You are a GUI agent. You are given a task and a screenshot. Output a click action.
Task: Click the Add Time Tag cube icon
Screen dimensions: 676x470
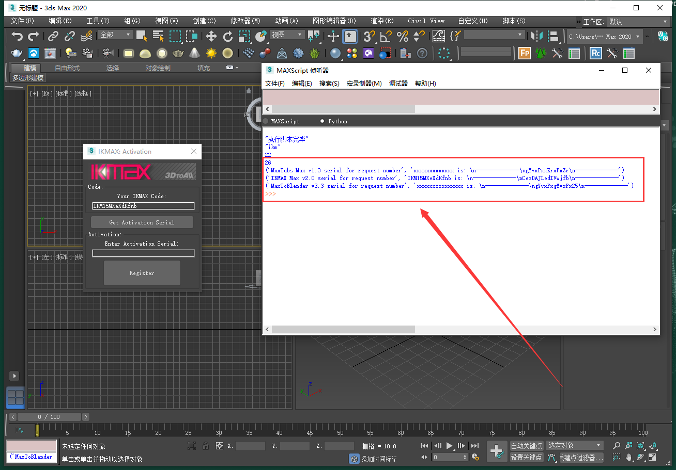point(354,459)
